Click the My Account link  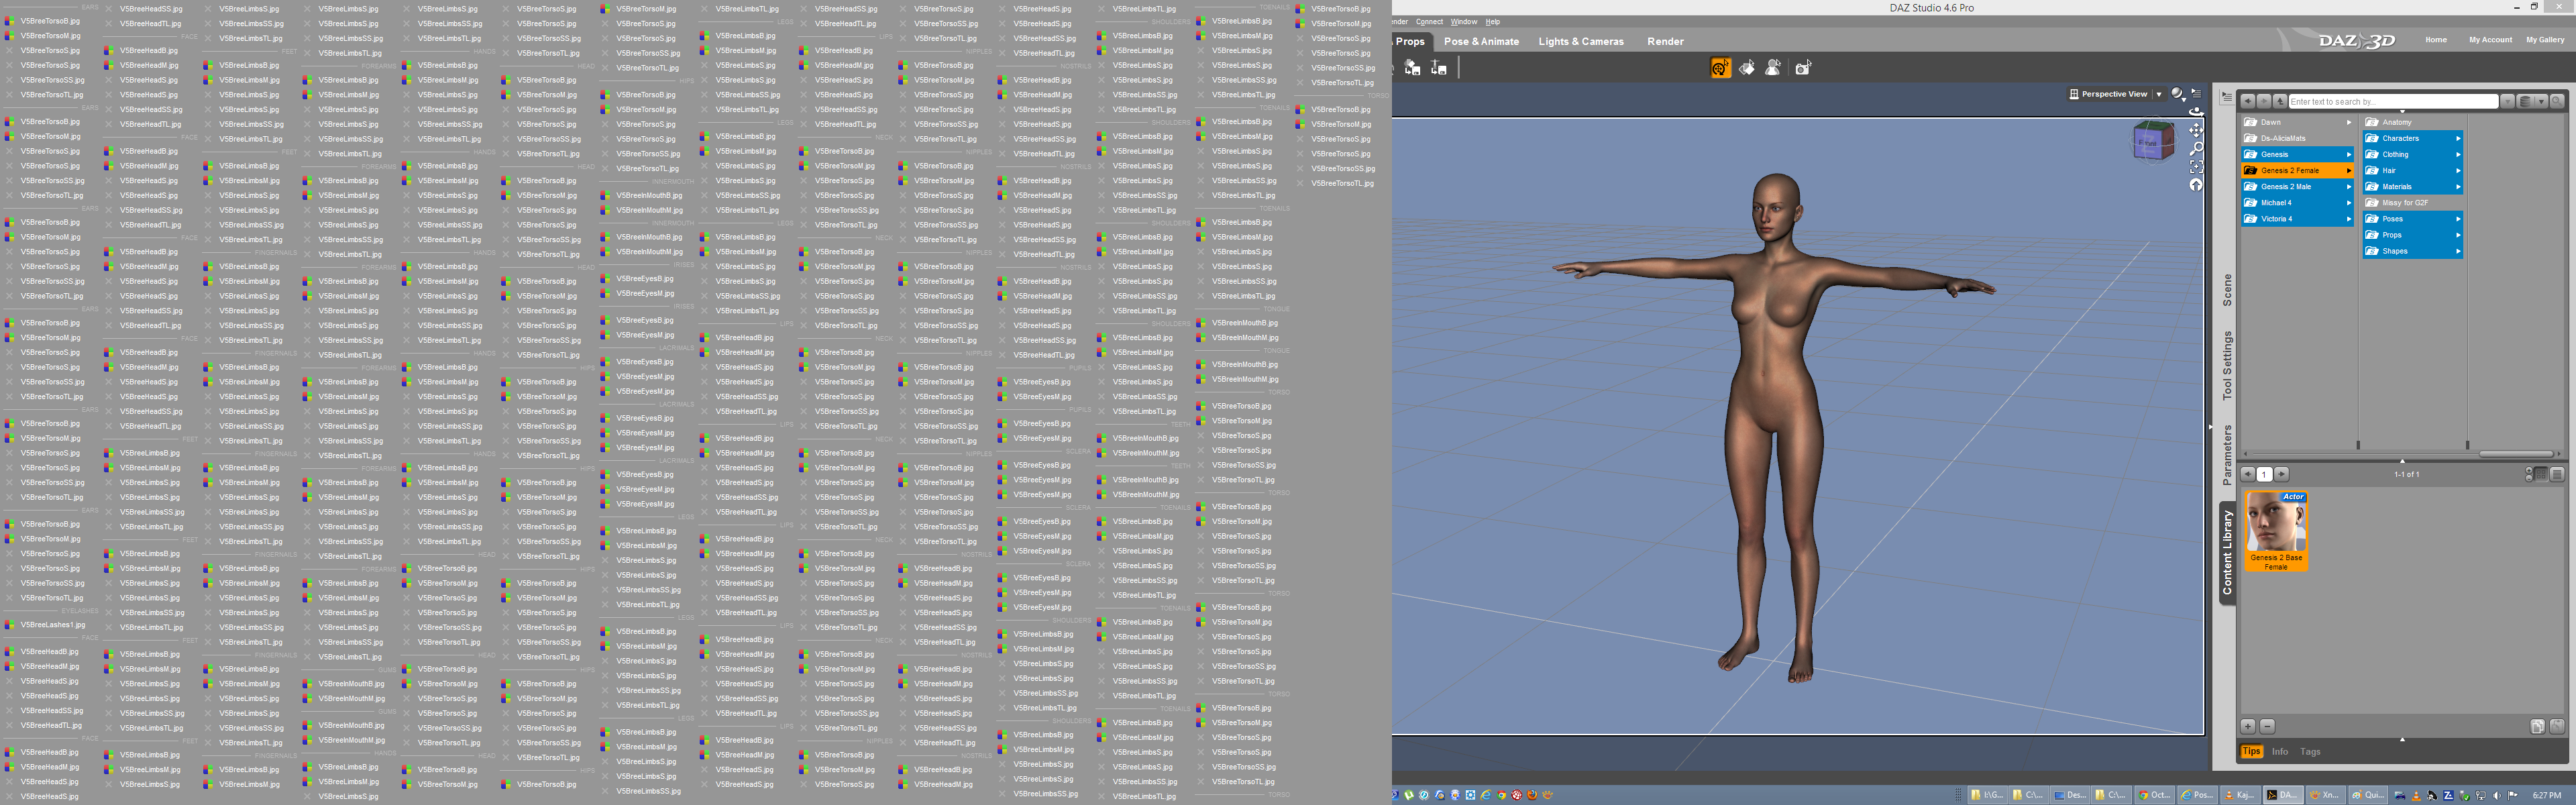click(x=2489, y=40)
